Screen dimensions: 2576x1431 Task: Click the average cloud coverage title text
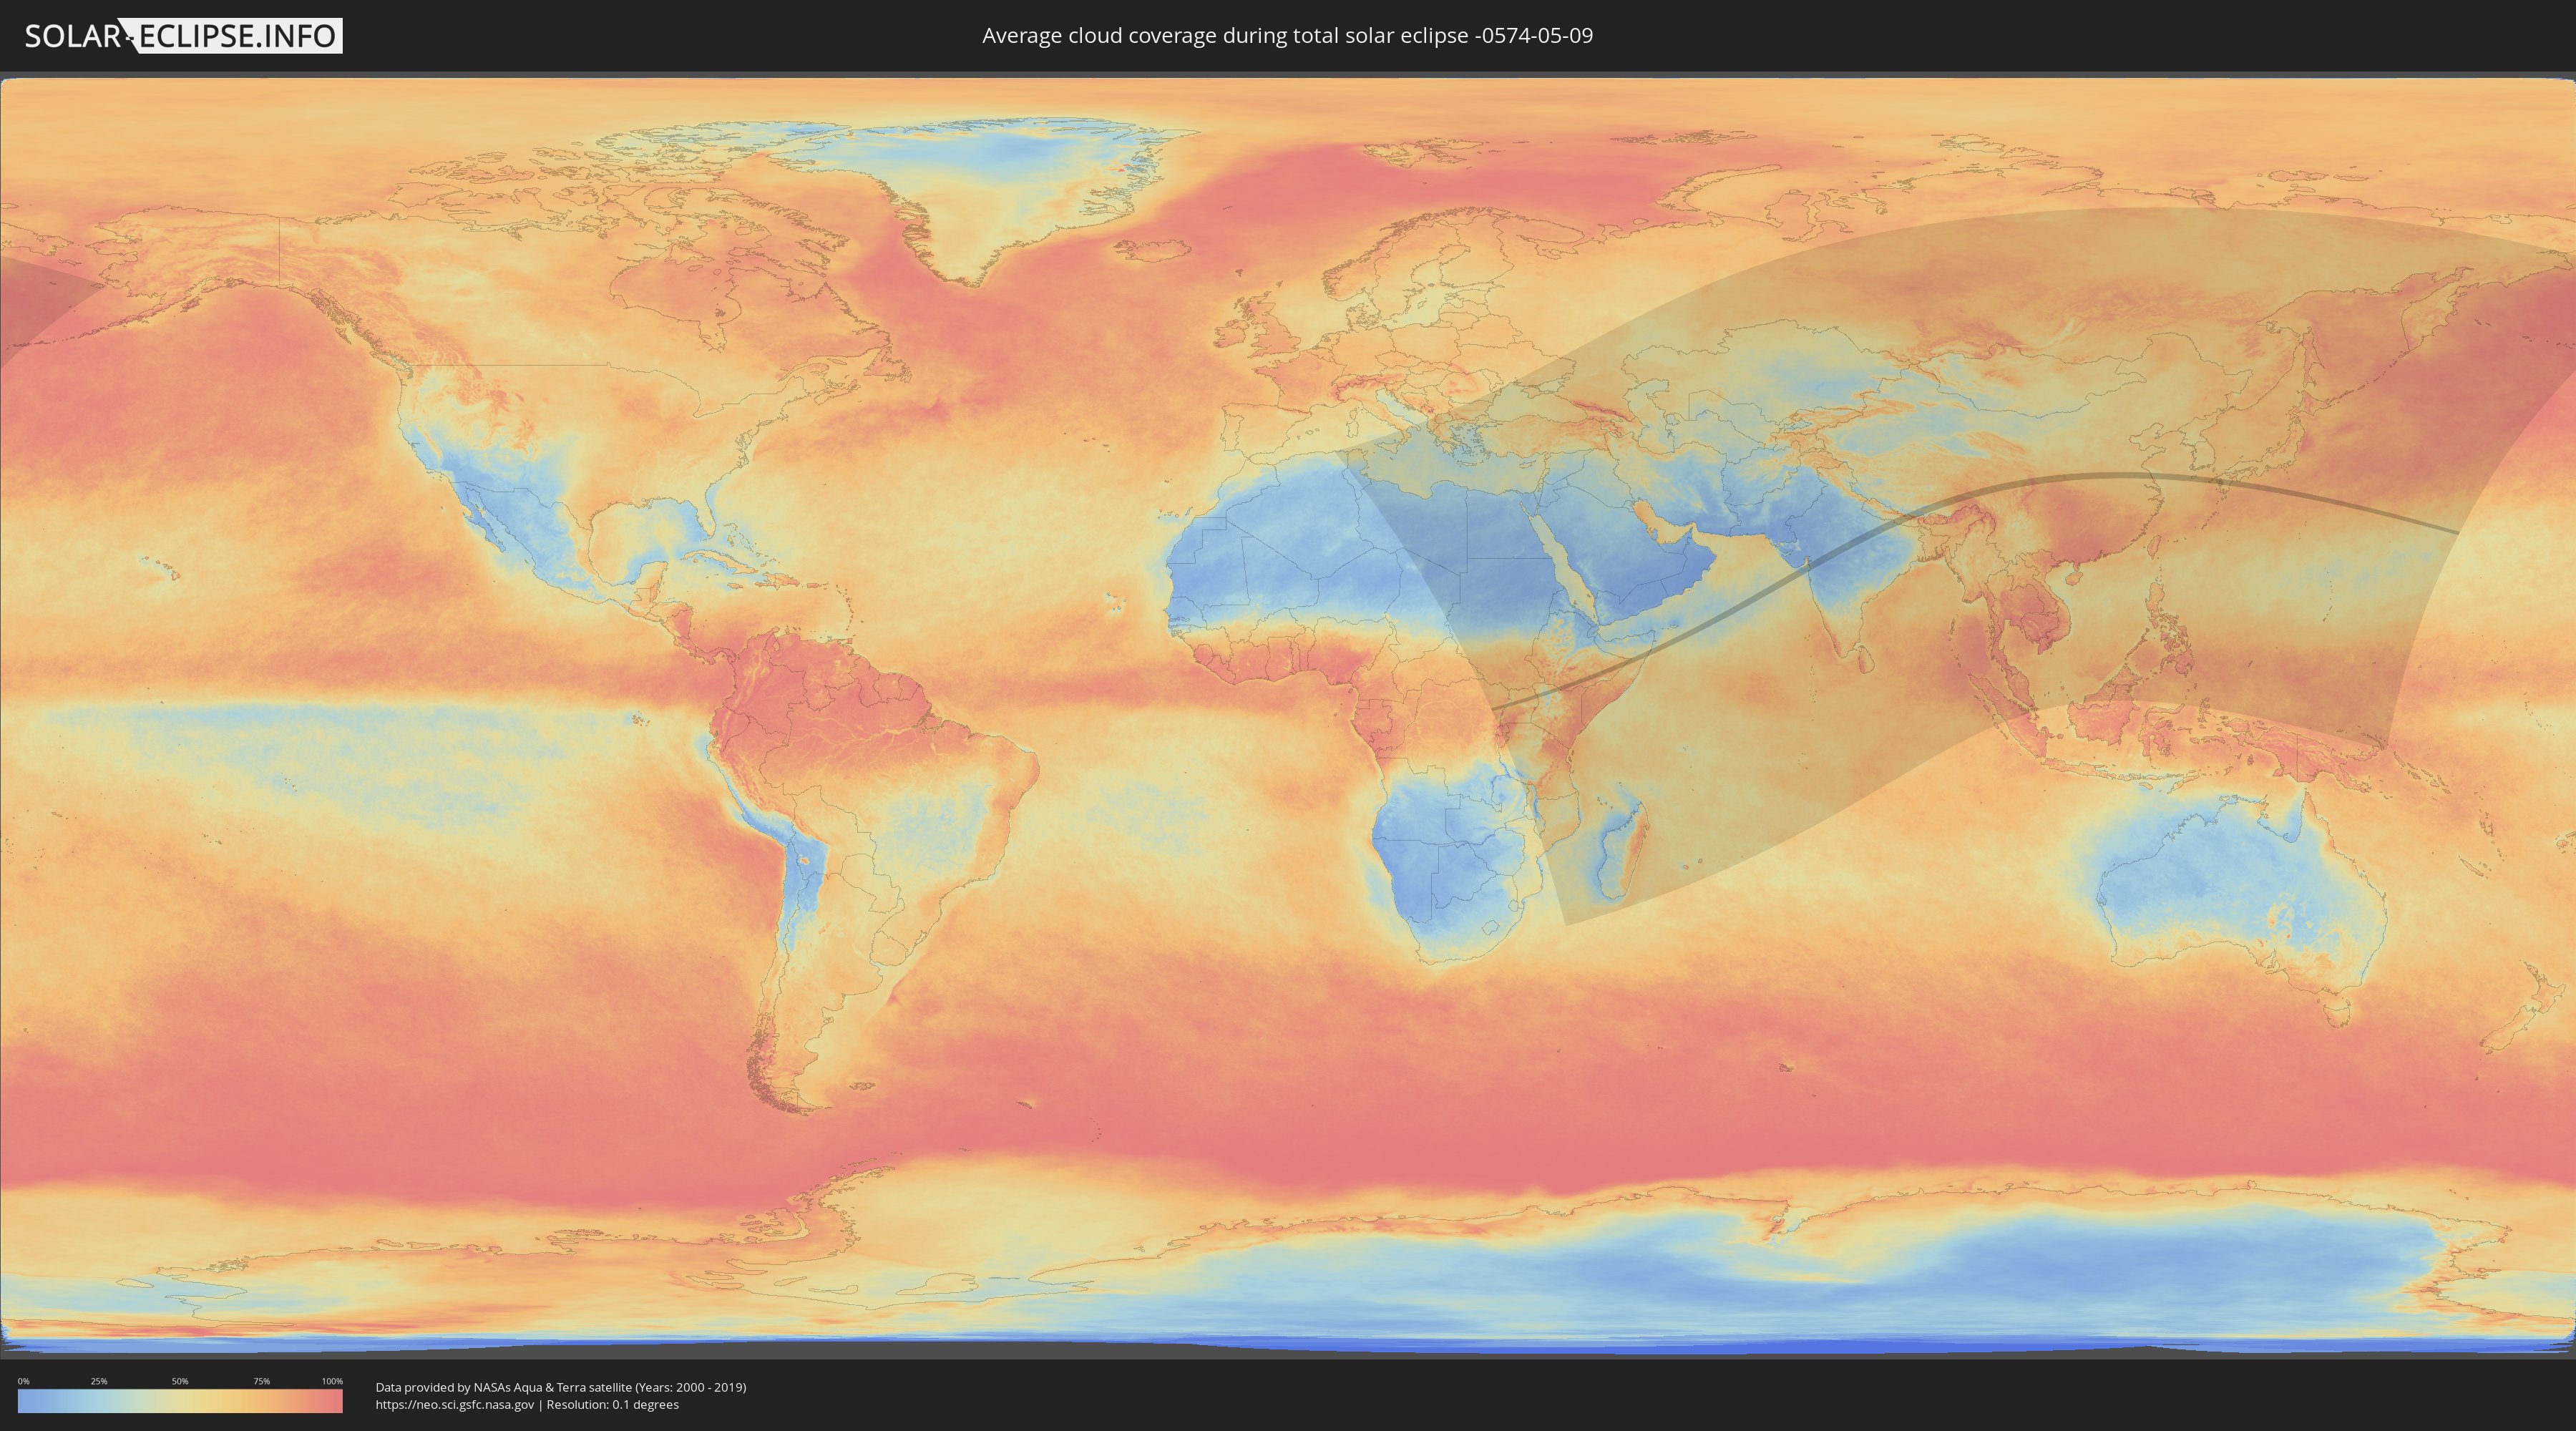(x=1287, y=36)
